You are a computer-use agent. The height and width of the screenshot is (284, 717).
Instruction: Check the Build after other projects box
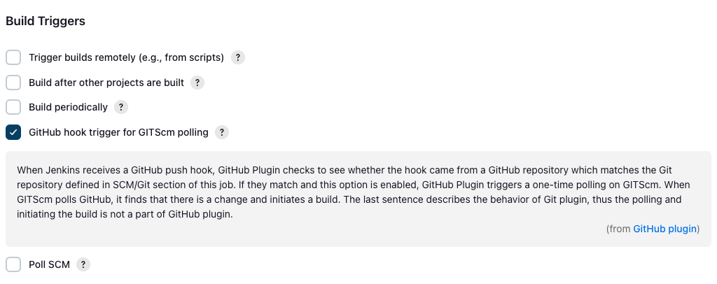tap(13, 83)
